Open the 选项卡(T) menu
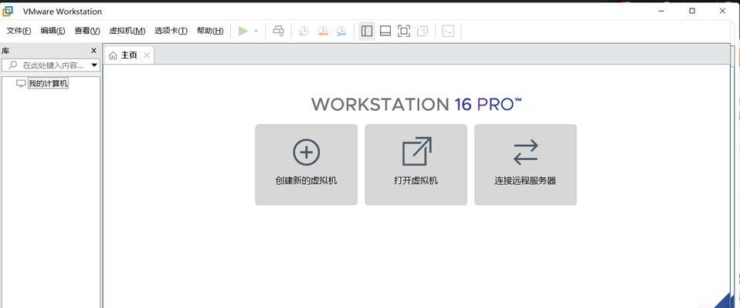Screen dimensions: 740x308 tap(171, 31)
